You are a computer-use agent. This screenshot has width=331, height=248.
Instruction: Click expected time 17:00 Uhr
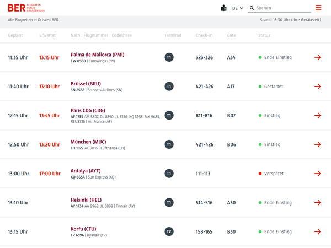pos(50,174)
